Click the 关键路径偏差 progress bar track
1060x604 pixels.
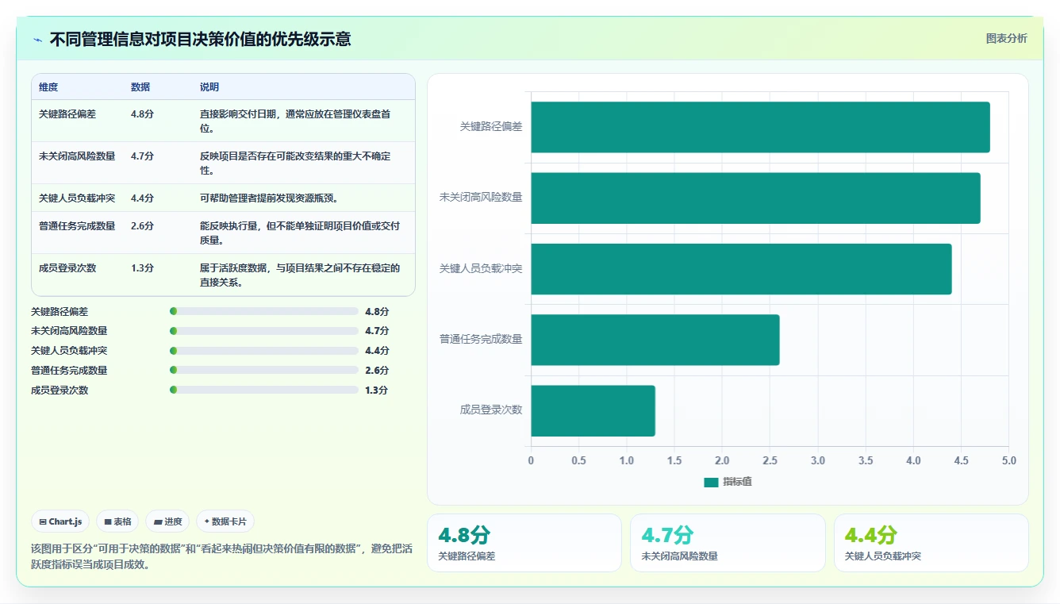tap(264, 311)
